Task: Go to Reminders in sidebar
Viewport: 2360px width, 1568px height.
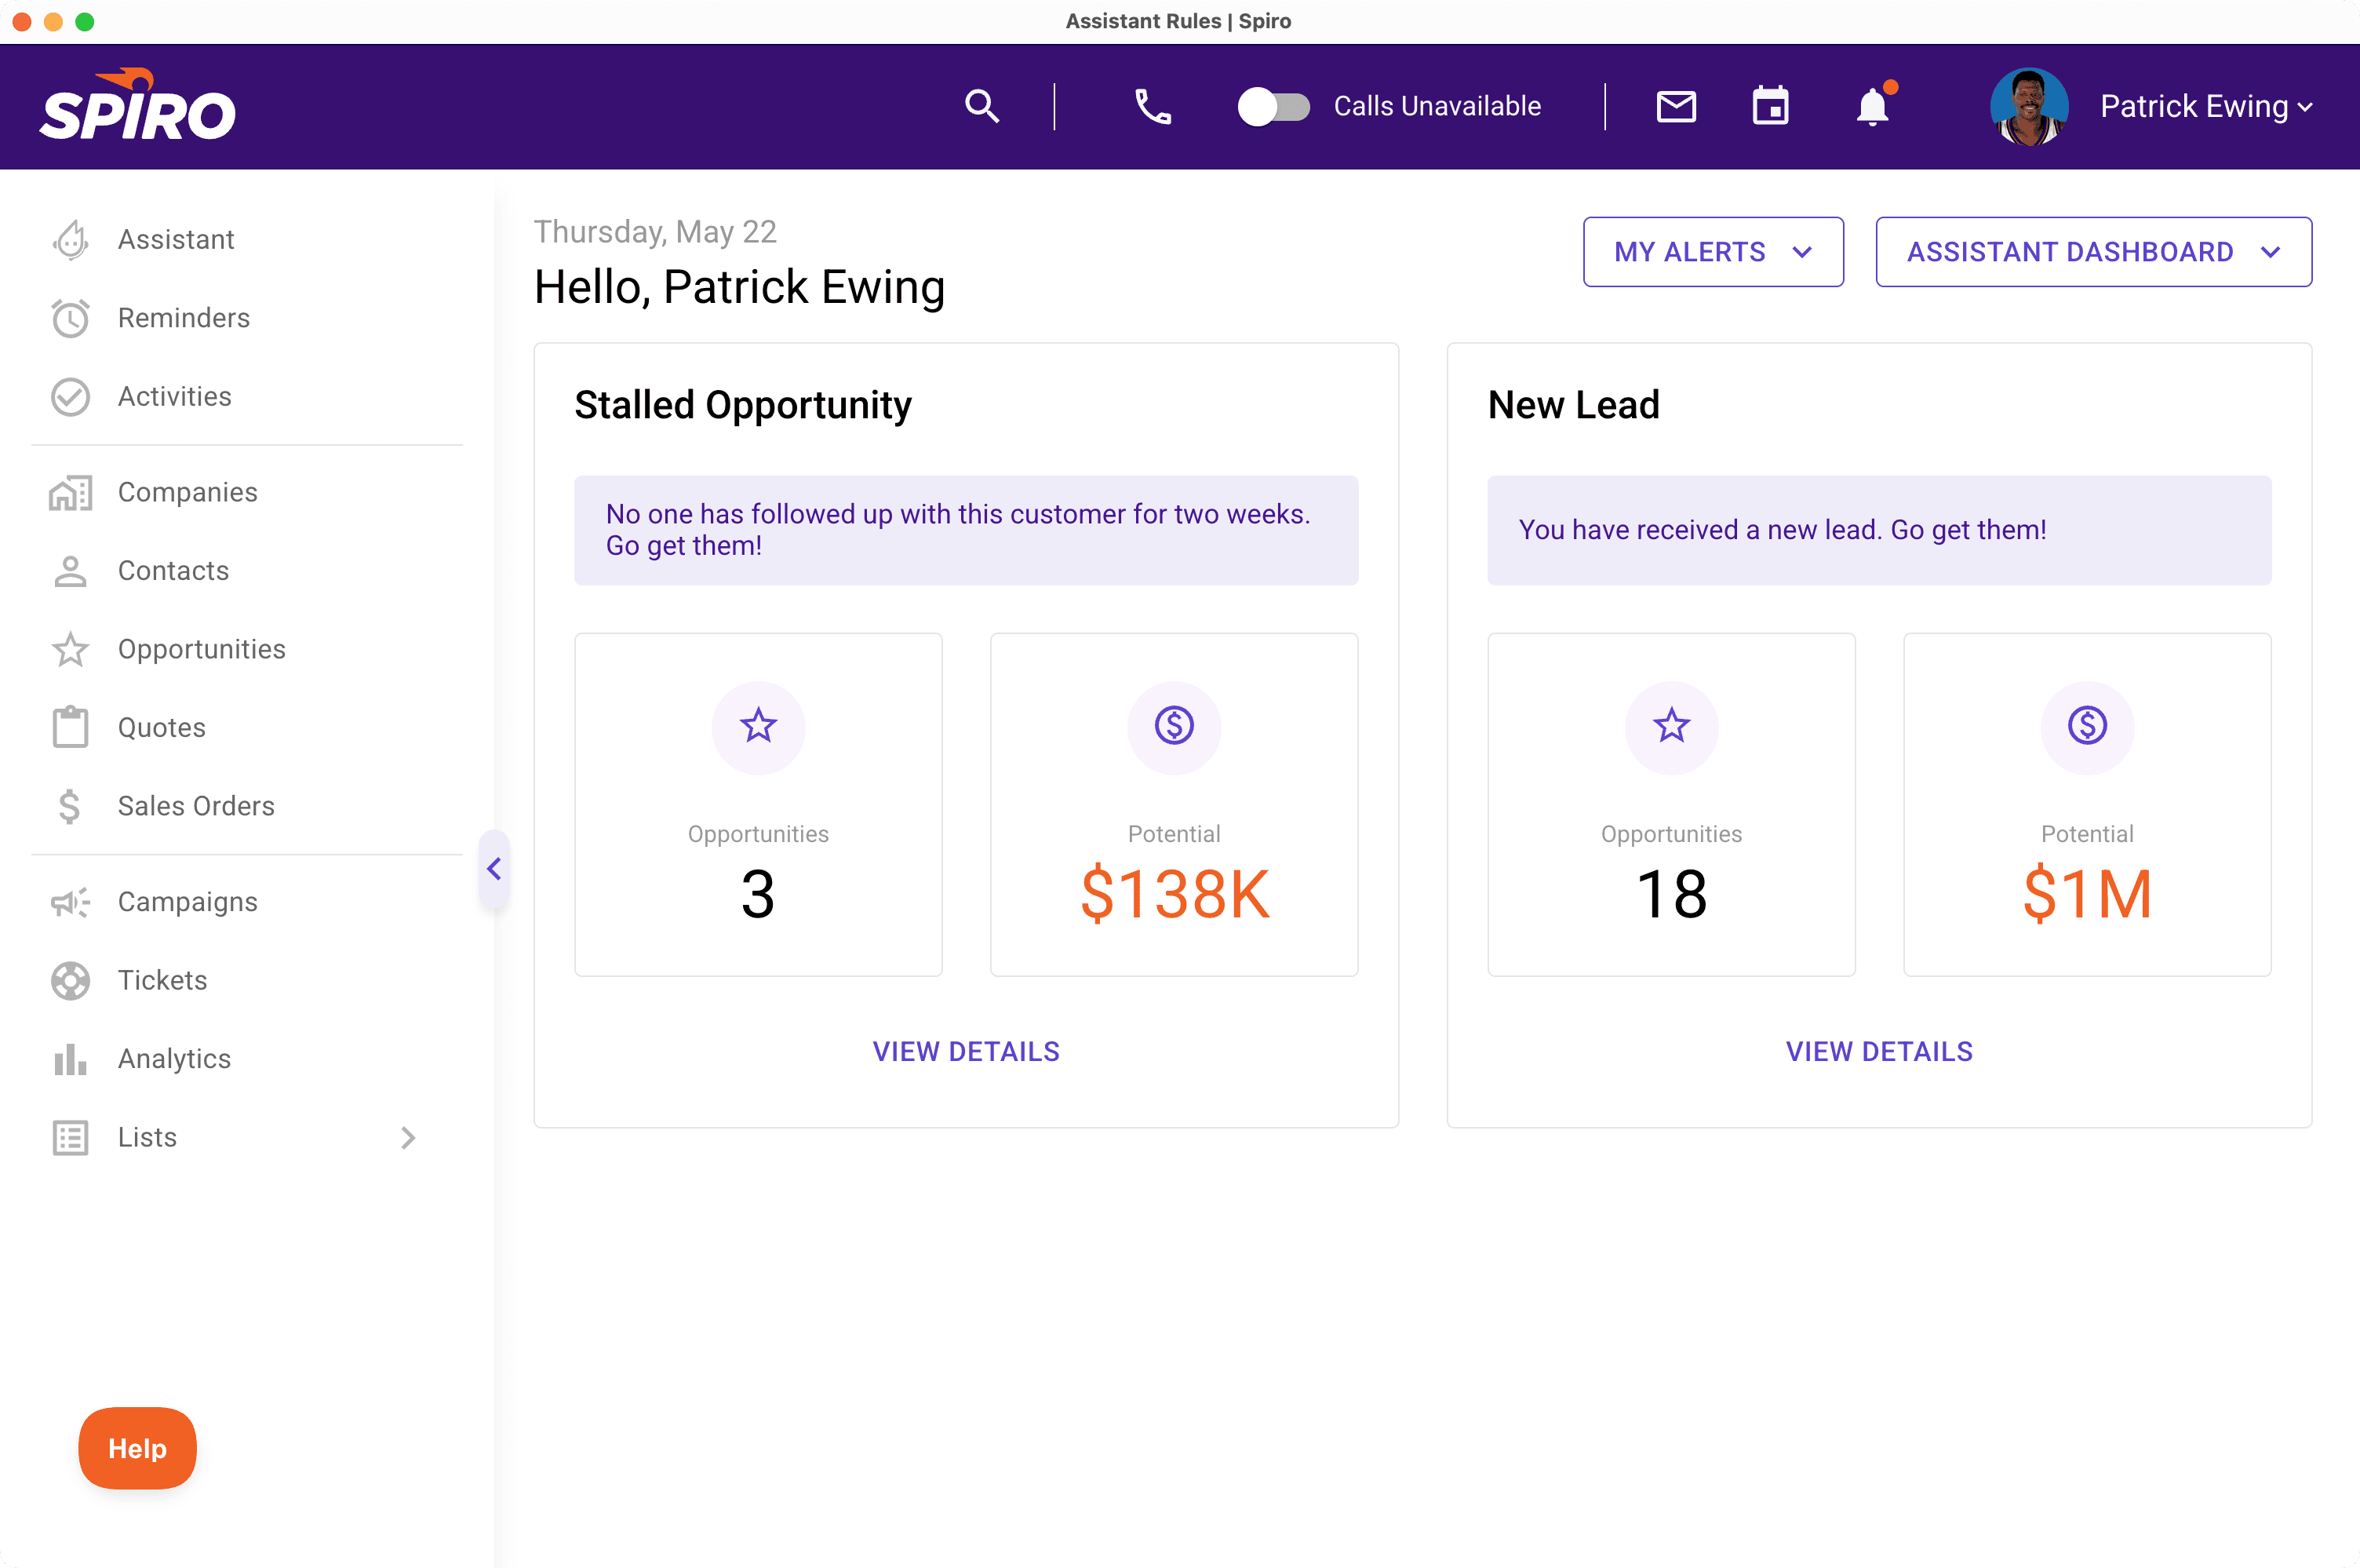Action: (x=184, y=318)
